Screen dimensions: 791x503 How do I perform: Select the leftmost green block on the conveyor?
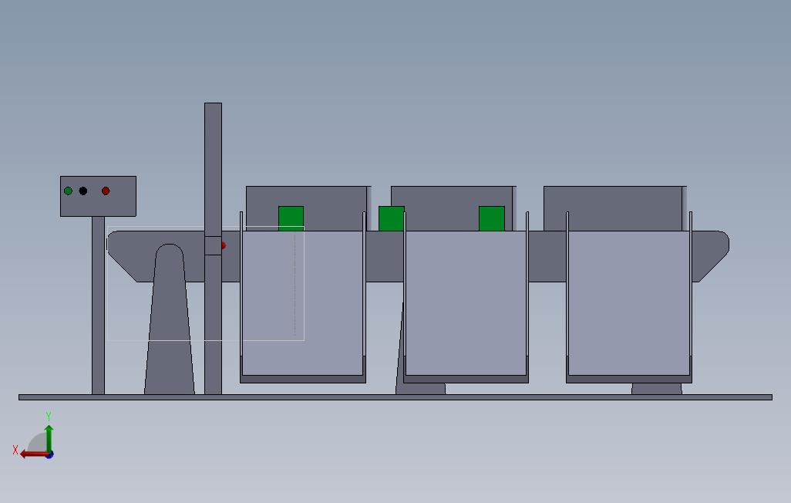point(291,218)
